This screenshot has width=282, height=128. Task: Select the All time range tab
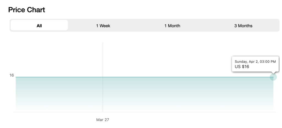(39, 26)
